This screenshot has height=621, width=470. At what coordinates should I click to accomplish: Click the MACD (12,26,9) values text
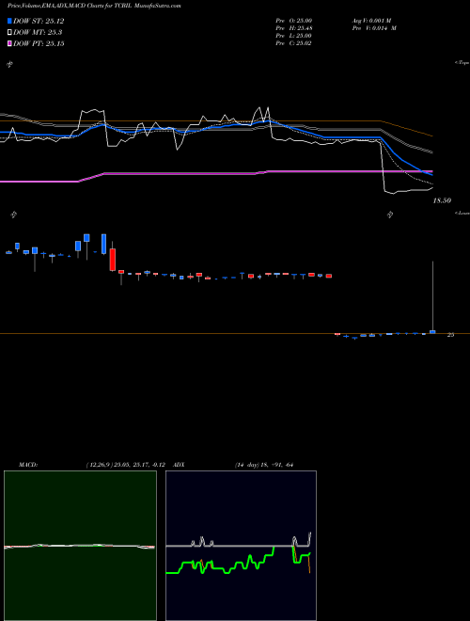[x=125, y=465]
